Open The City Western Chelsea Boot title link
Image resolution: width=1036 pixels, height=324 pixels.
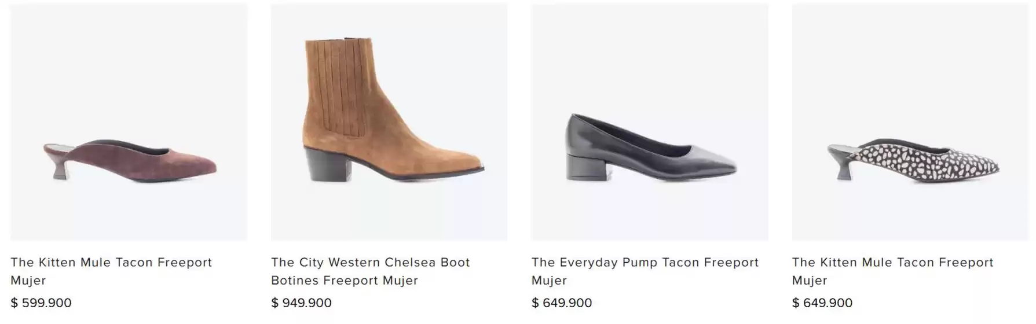(x=370, y=271)
